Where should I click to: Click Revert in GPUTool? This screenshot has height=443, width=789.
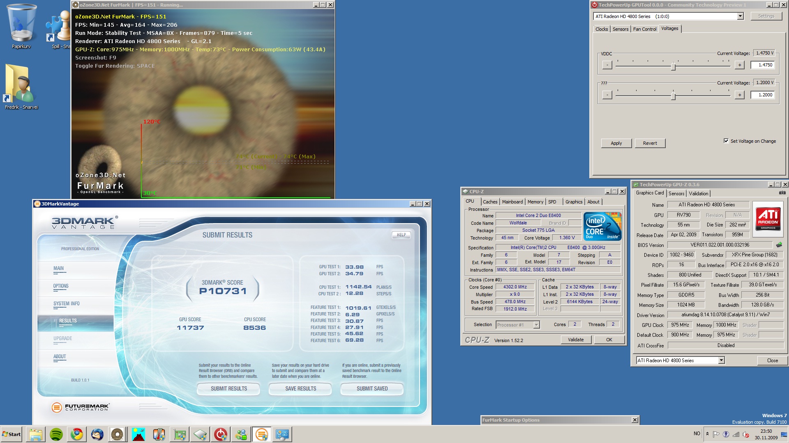click(650, 143)
